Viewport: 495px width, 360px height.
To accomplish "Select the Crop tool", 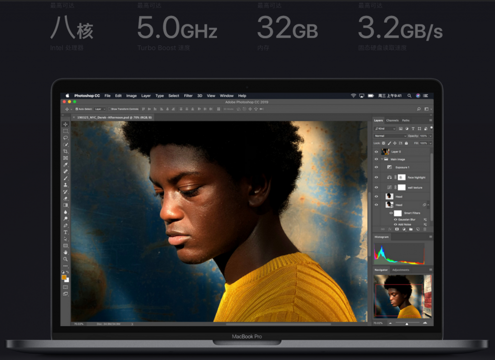I will point(65,151).
